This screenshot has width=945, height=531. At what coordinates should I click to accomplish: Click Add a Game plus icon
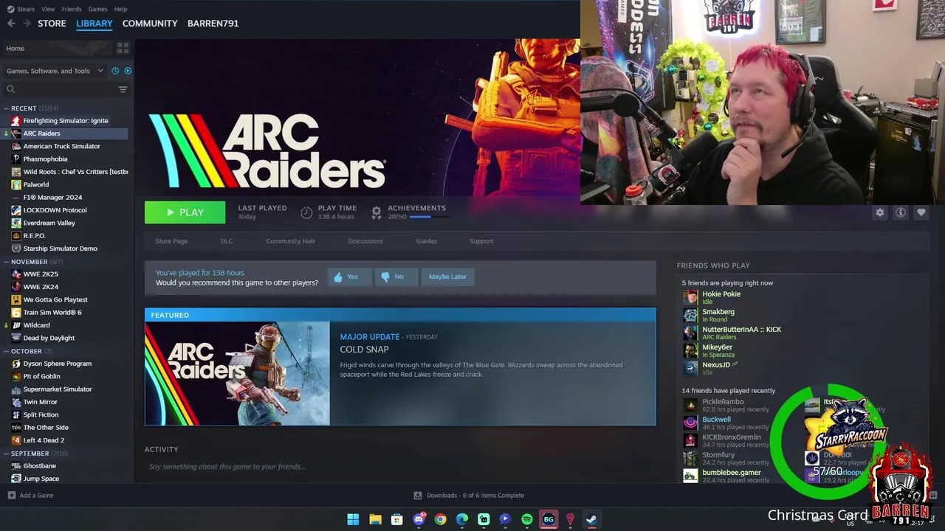coord(11,496)
